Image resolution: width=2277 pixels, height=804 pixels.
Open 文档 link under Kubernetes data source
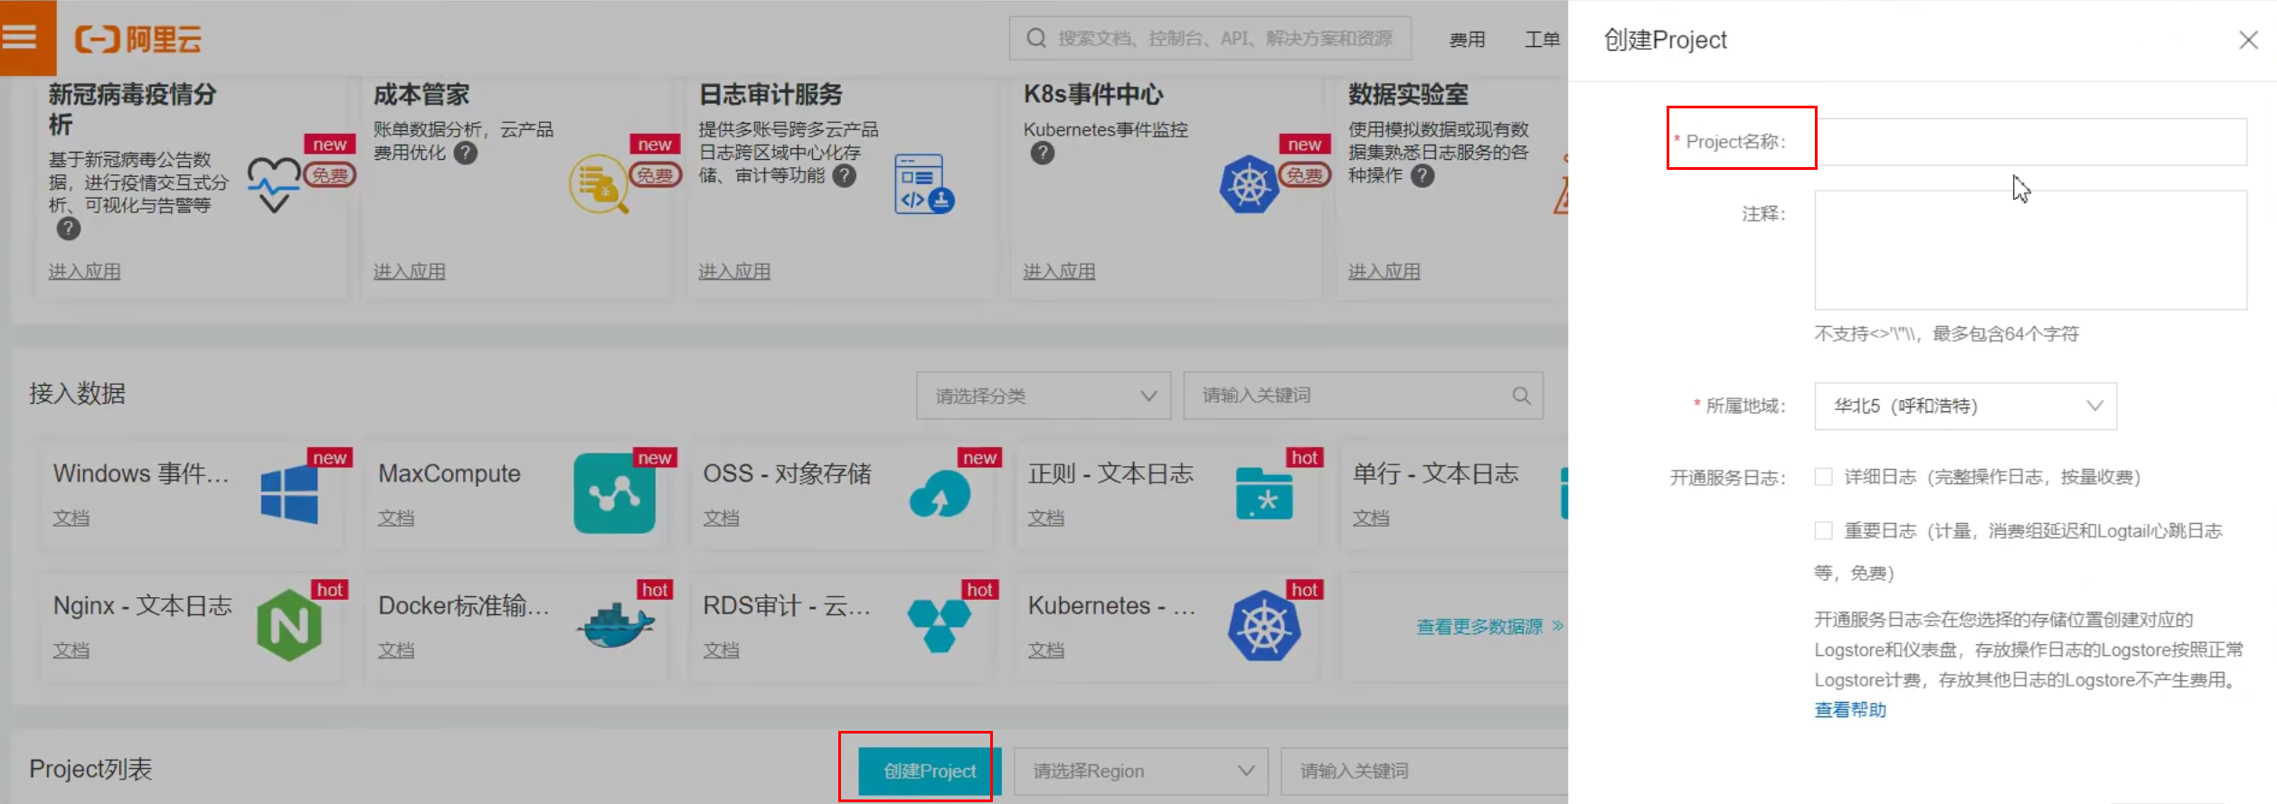coord(1045,650)
